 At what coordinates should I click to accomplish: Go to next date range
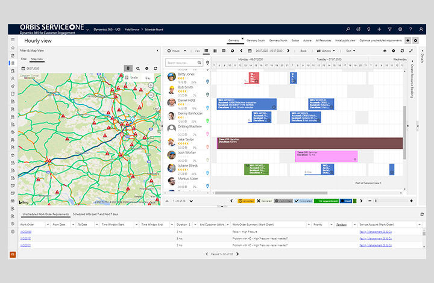288,51
